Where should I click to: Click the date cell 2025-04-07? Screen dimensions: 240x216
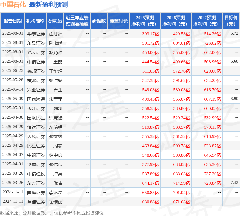pyautogui.click(x=13, y=155)
